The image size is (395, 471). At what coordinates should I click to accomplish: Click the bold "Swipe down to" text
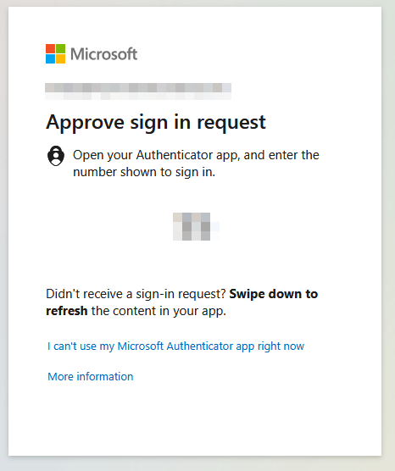pos(273,294)
